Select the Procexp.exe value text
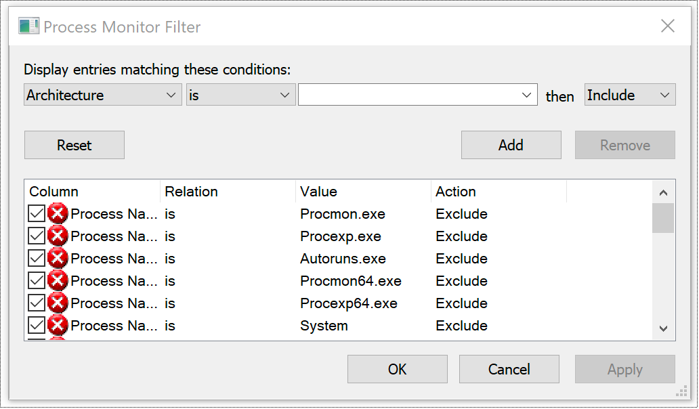The image size is (699, 409). 341,236
